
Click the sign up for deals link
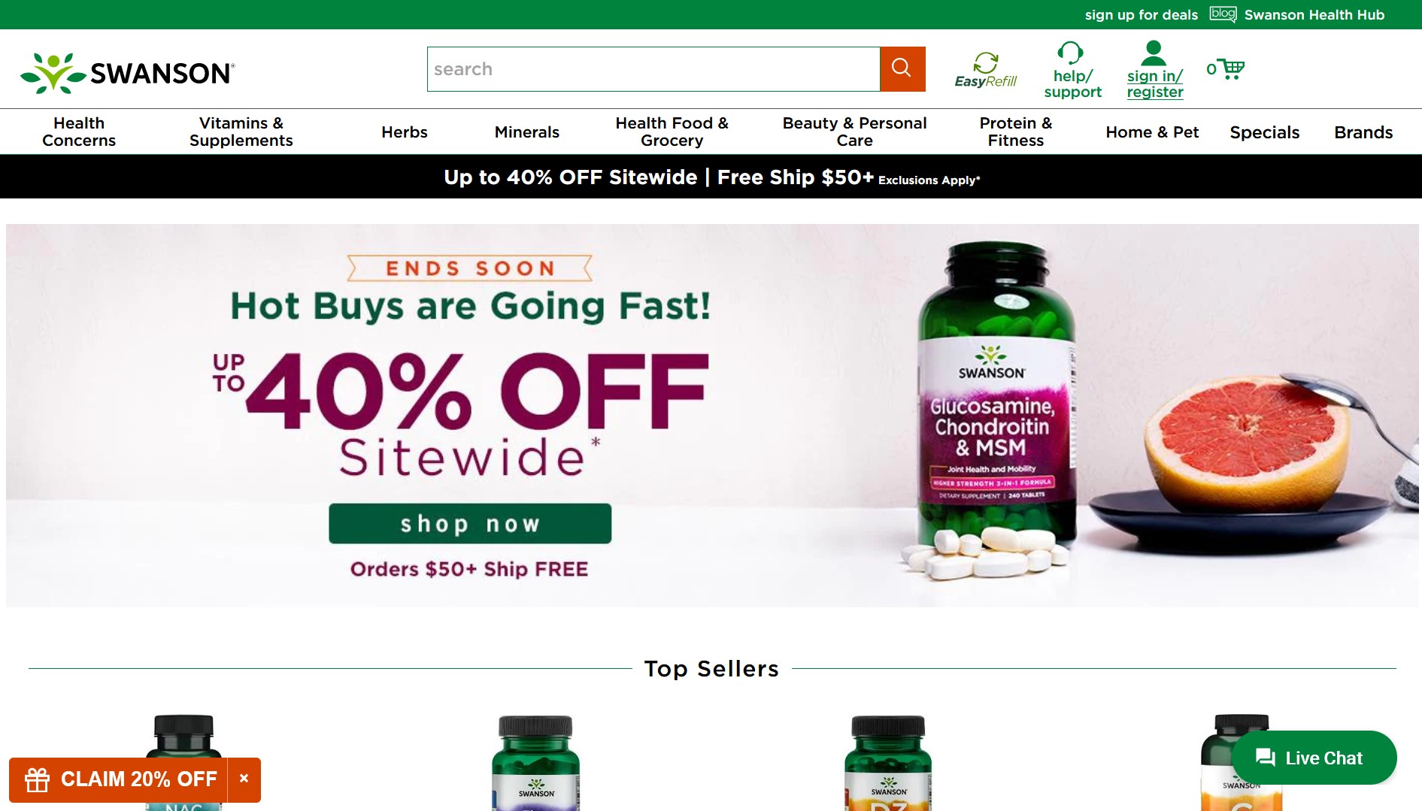[1141, 14]
